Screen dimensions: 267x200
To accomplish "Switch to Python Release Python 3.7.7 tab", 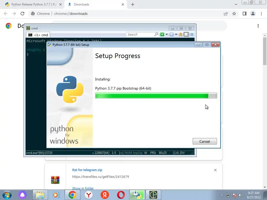I will tap(32, 4).
